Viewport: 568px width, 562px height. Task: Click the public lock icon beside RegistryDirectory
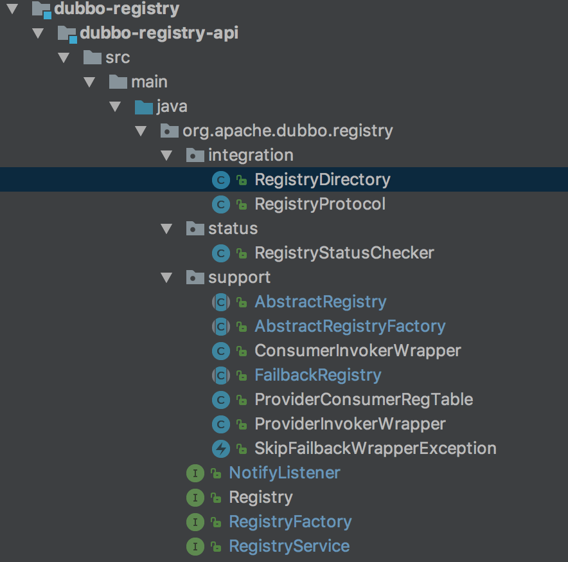click(x=242, y=180)
